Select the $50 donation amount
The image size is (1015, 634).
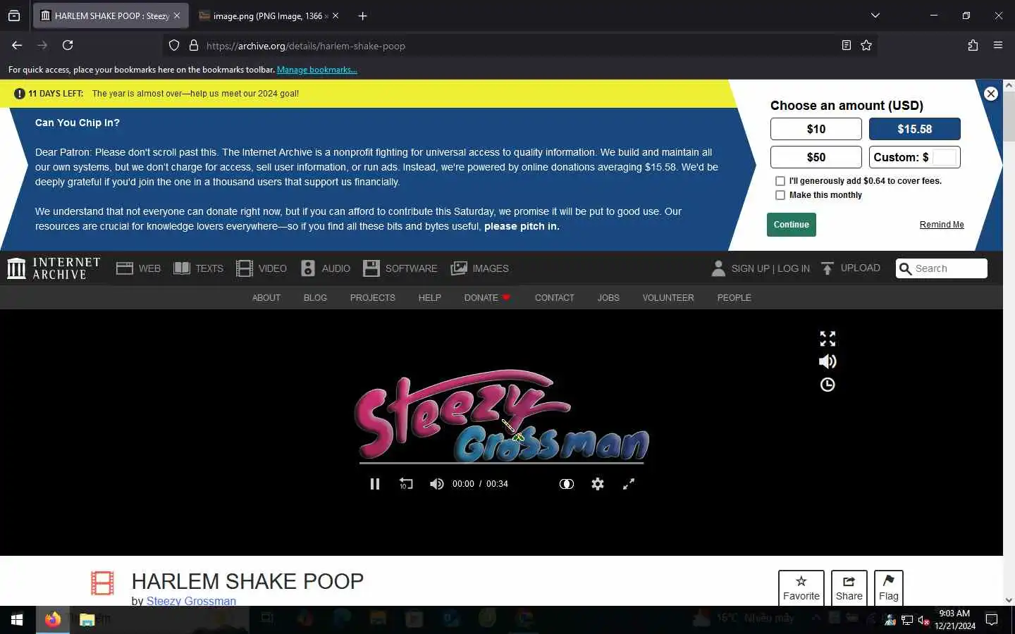pos(816,157)
